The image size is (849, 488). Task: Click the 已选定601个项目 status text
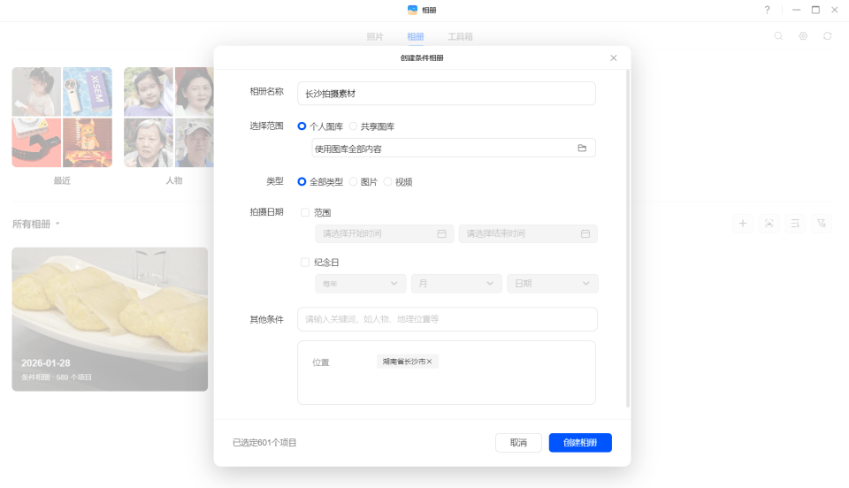click(264, 443)
